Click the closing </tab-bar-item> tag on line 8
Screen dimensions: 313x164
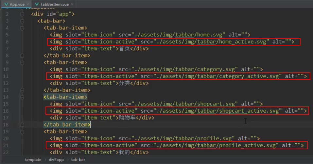[67, 56]
